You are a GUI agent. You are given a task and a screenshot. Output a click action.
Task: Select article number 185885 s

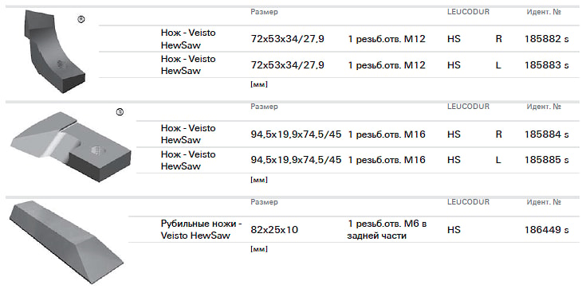546,160
